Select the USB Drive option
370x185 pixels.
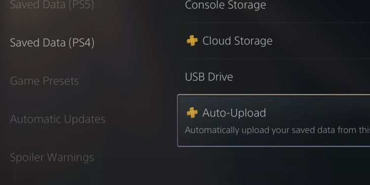coord(277,77)
